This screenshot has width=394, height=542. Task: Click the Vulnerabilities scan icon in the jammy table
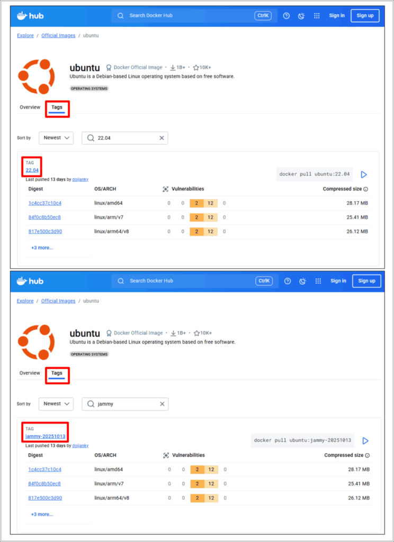pos(166,455)
